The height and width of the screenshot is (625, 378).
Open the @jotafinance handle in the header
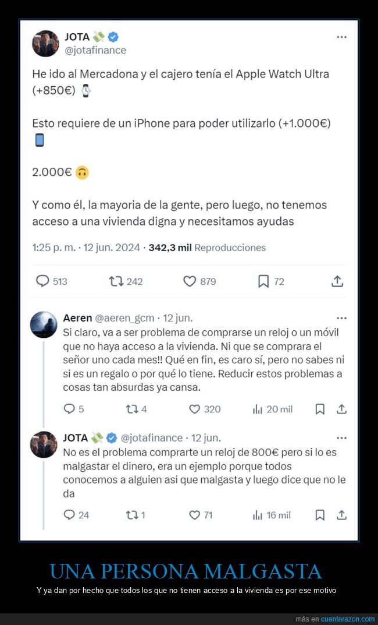point(95,50)
